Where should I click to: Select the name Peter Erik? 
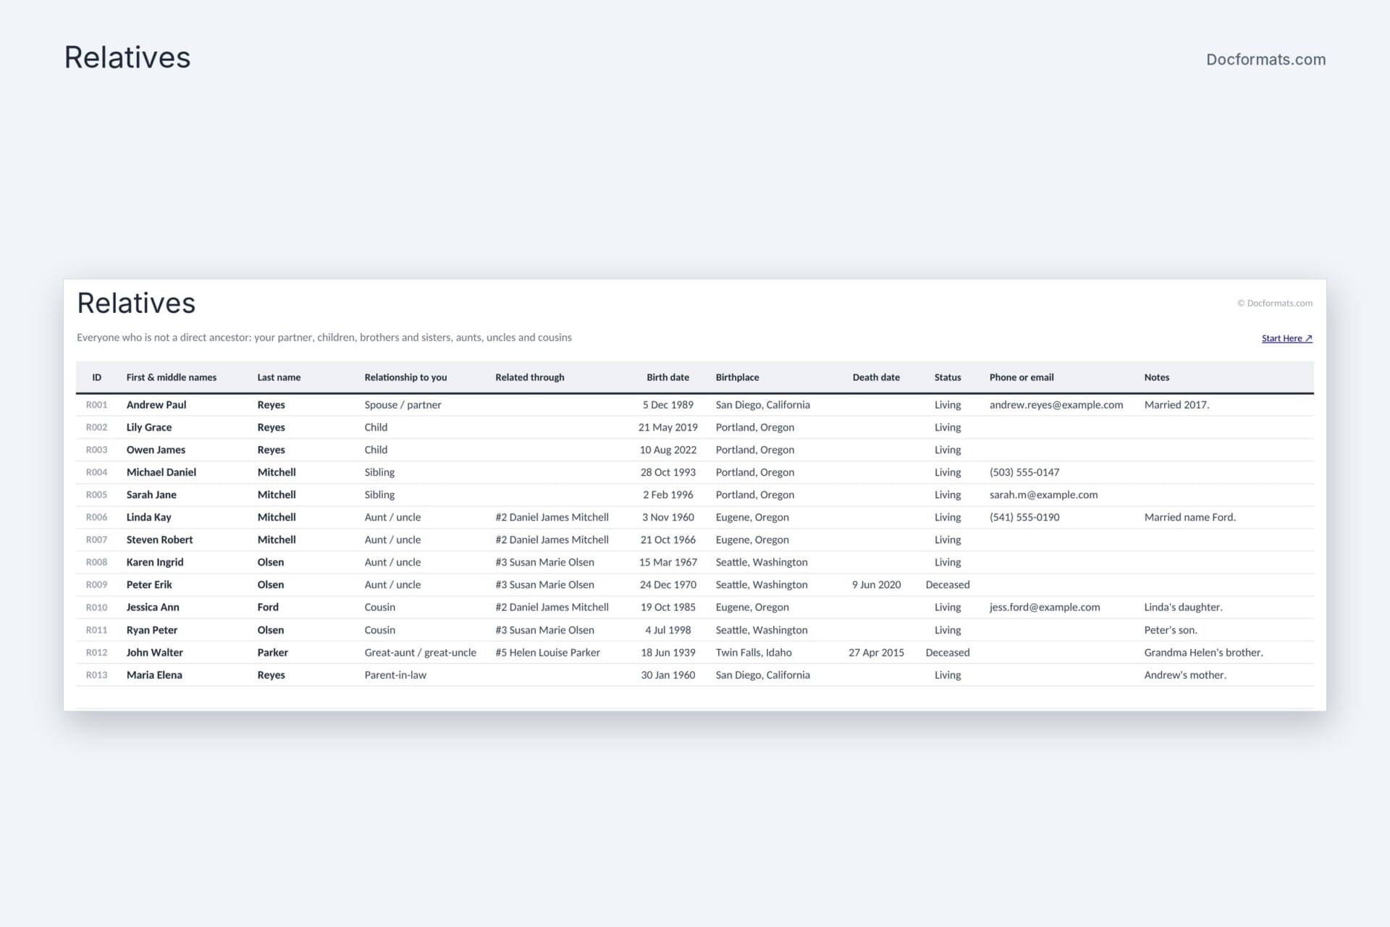tap(149, 584)
